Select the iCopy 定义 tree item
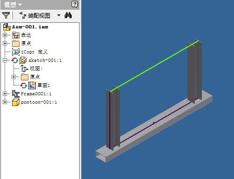This screenshot has width=234, height=179. pyautogui.click(x=34, y=52)
